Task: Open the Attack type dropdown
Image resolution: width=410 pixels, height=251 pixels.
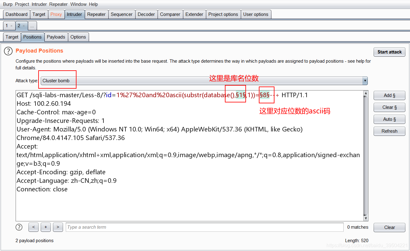Action: click(204, 81)
